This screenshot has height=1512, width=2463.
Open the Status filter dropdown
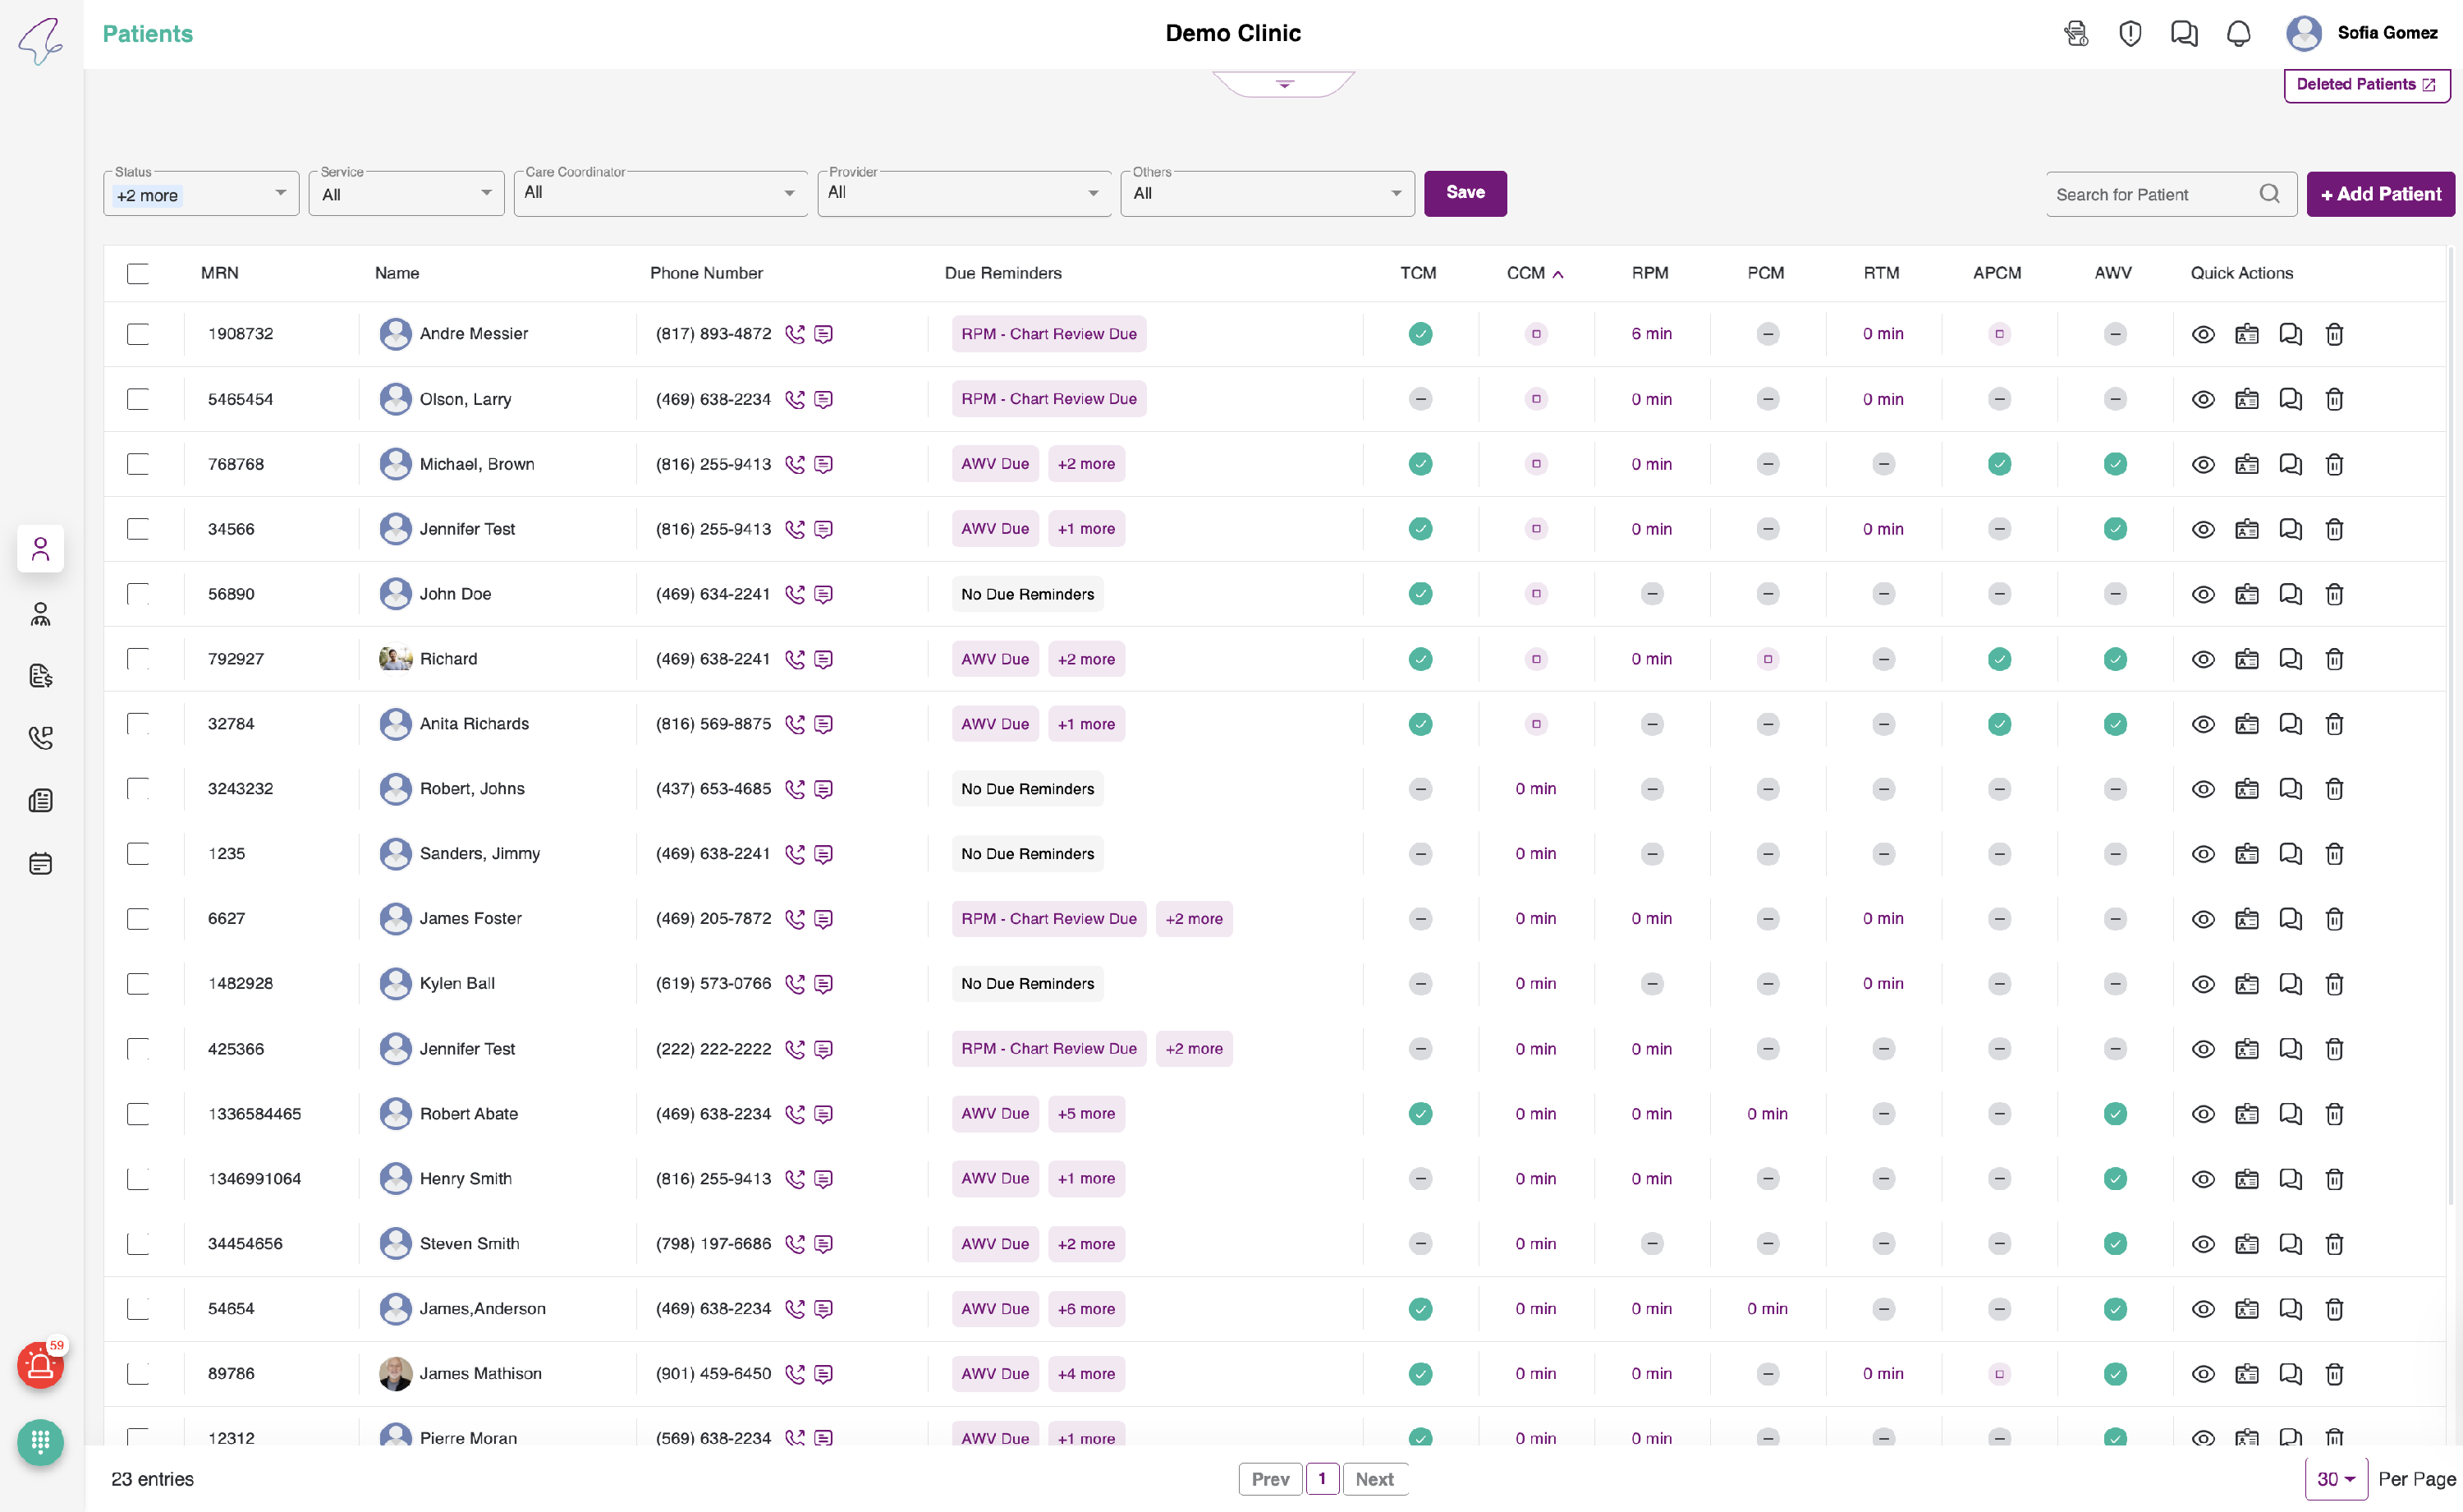[201, 194]
